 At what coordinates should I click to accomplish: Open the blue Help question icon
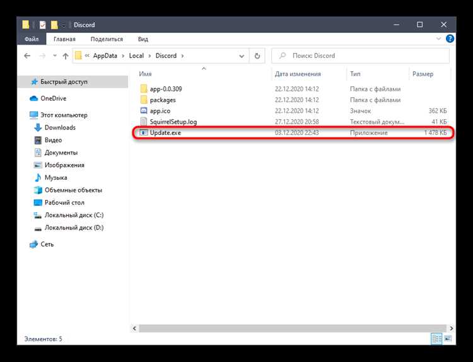[450, 38]
